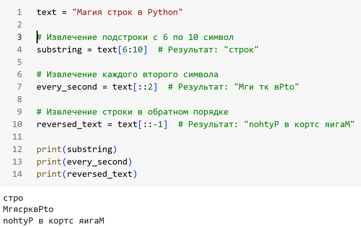Click the comment "Извлечение строки в обратном порядке"
Viewport: 361px width, 227px height.
133,112
